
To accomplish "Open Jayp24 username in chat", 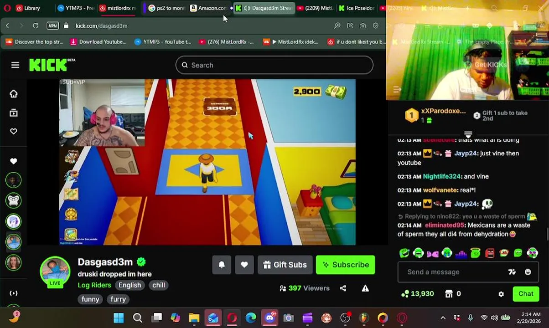I will (465, 154).
